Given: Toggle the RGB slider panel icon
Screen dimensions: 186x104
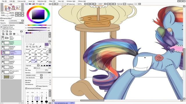Looking at the screenshot, I should [x=30, y=4].
